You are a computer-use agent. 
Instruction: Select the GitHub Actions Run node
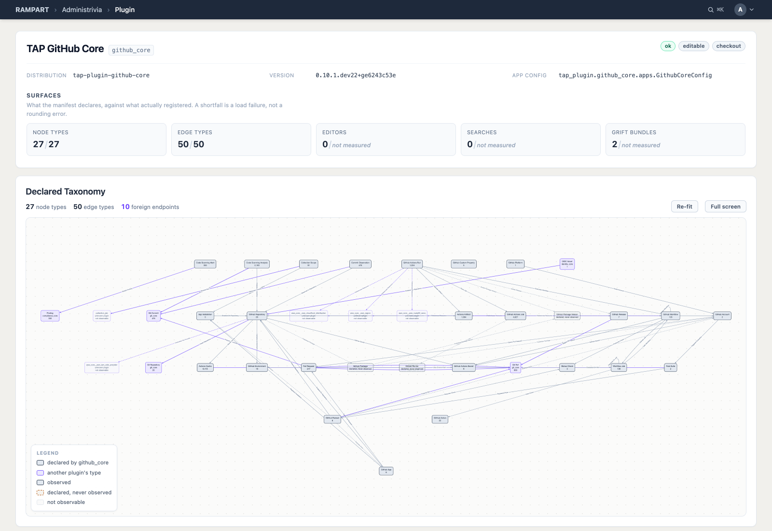[412, 264]
